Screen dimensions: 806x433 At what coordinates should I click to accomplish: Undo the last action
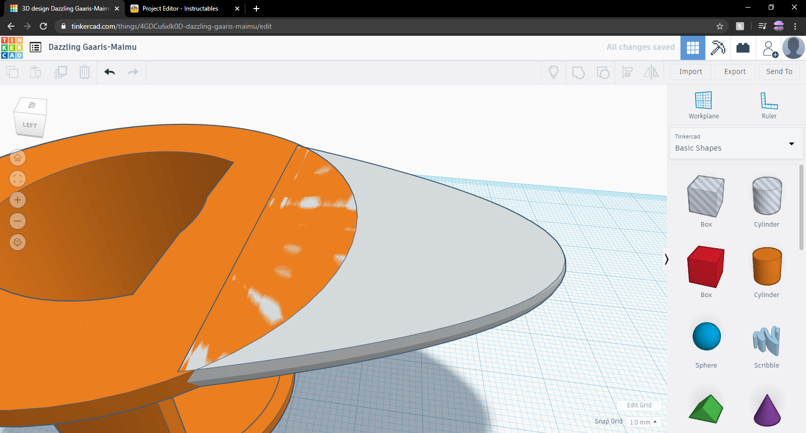[110, 72]
